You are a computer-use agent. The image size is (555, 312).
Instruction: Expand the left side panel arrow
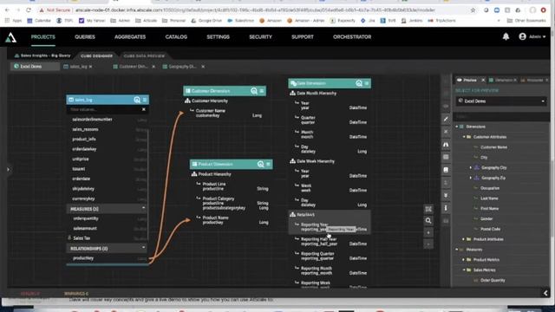pyautogui.click(x=8, y=170)
